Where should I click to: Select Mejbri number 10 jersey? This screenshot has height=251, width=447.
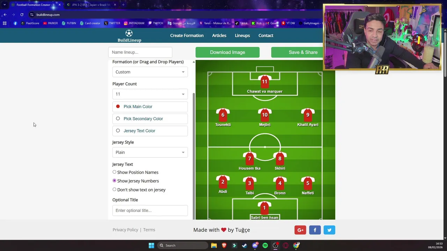[265, 115]
